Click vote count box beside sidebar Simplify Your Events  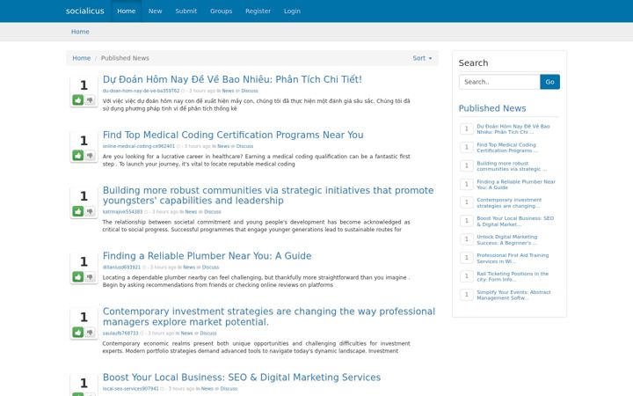point(467,295)
